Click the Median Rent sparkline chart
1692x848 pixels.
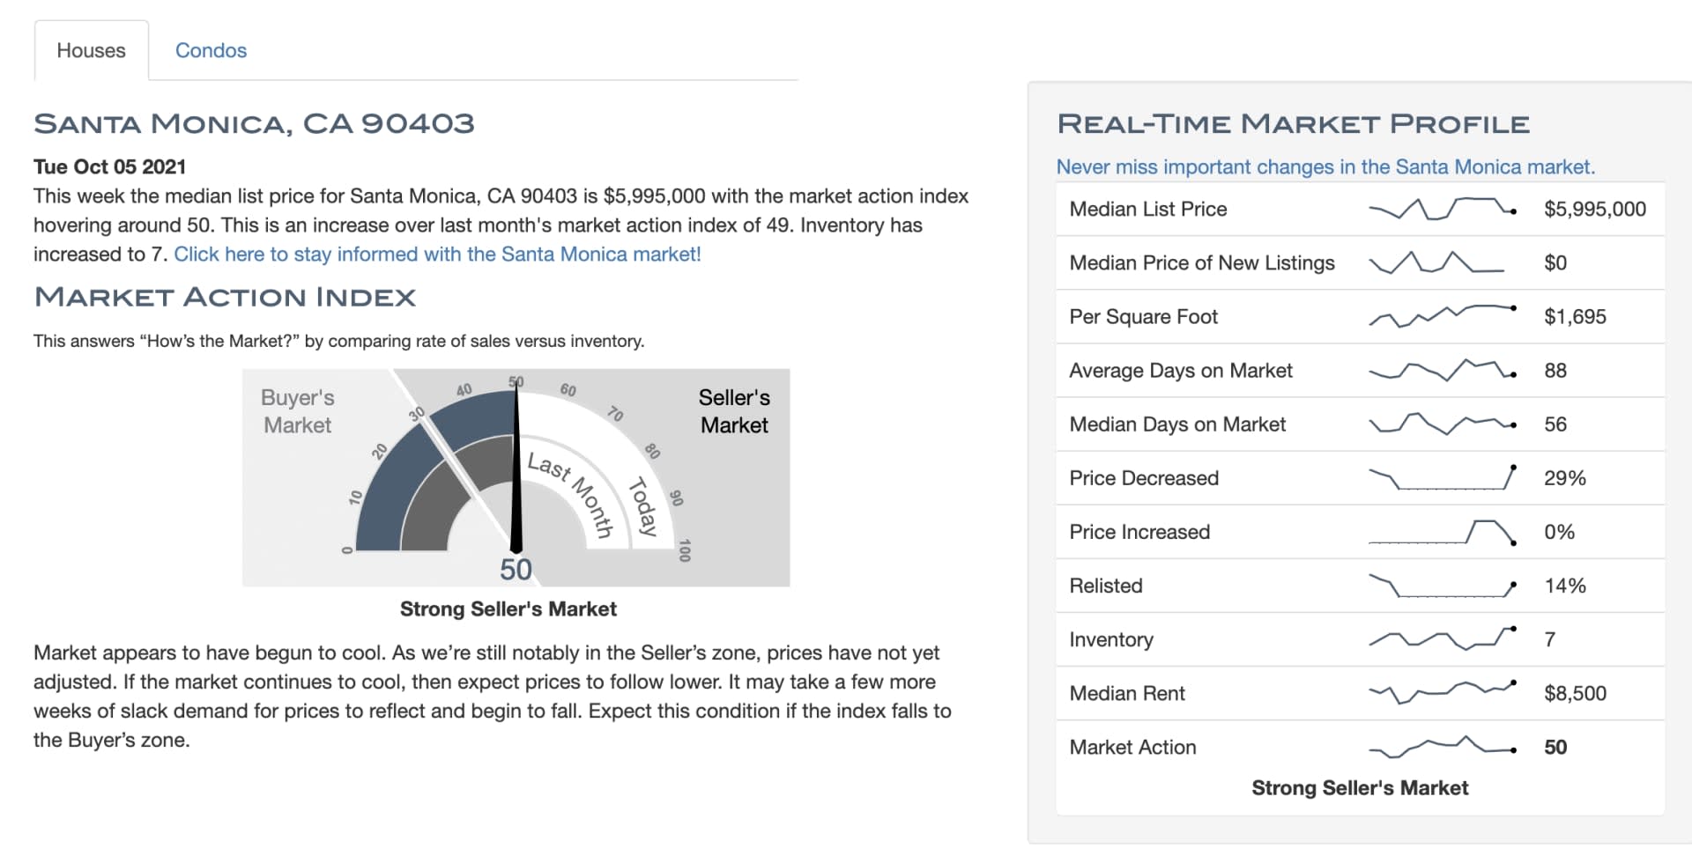pos(1442,693)
